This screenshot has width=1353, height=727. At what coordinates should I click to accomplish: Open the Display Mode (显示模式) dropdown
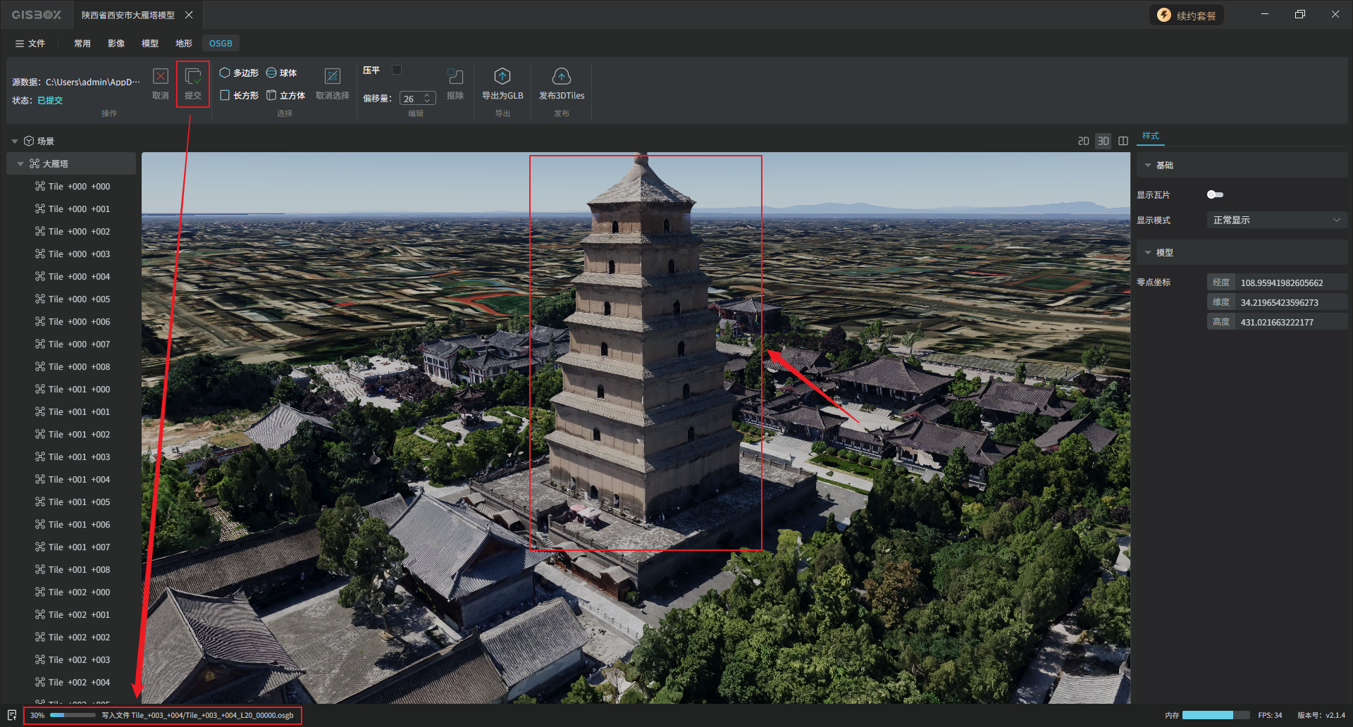coord(1276,220)
